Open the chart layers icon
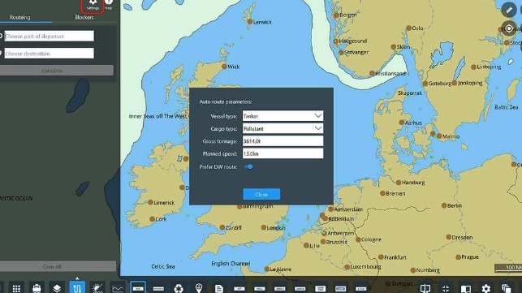Image resolution: width=522 pixels, height=293 pixels. tap(57, 288)
